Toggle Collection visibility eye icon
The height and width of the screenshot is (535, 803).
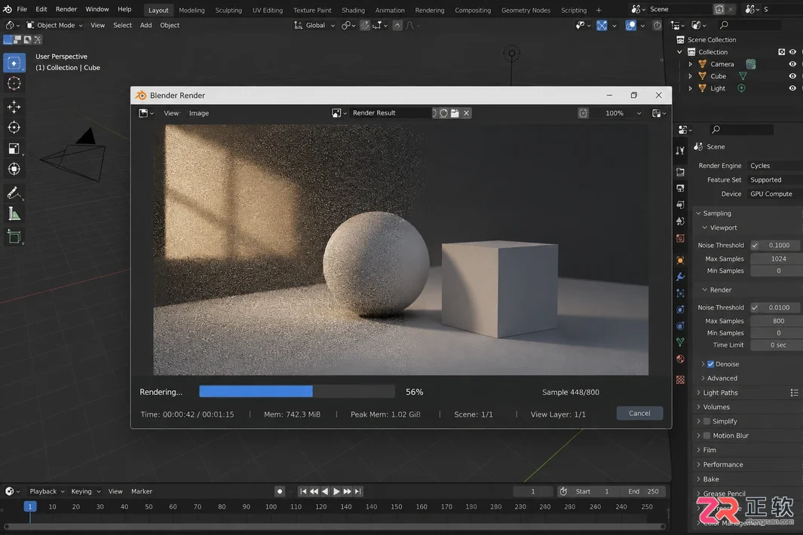(x=792, y=52)
